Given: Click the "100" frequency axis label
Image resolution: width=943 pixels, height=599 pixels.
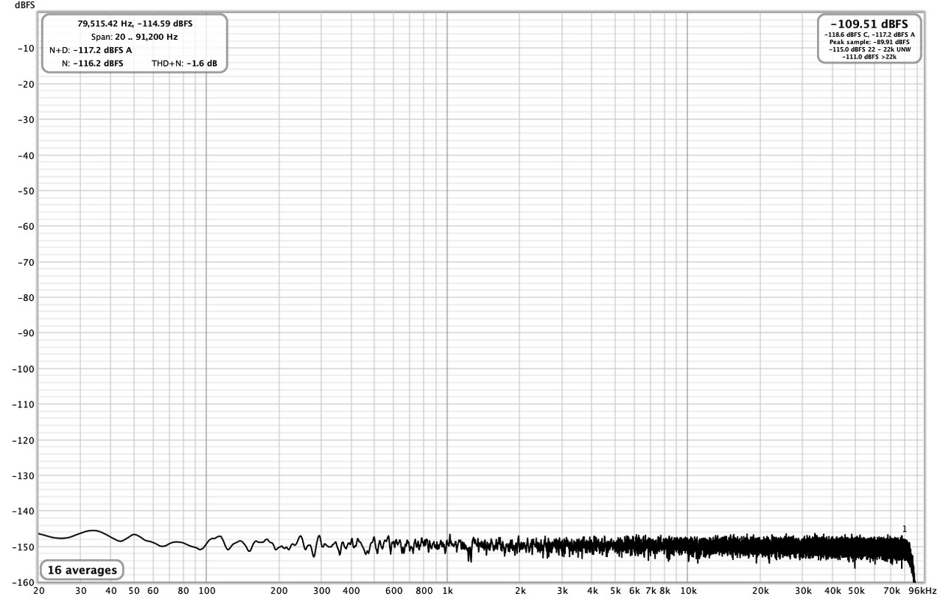Looking at the screenshot, I should pos(206,591).
